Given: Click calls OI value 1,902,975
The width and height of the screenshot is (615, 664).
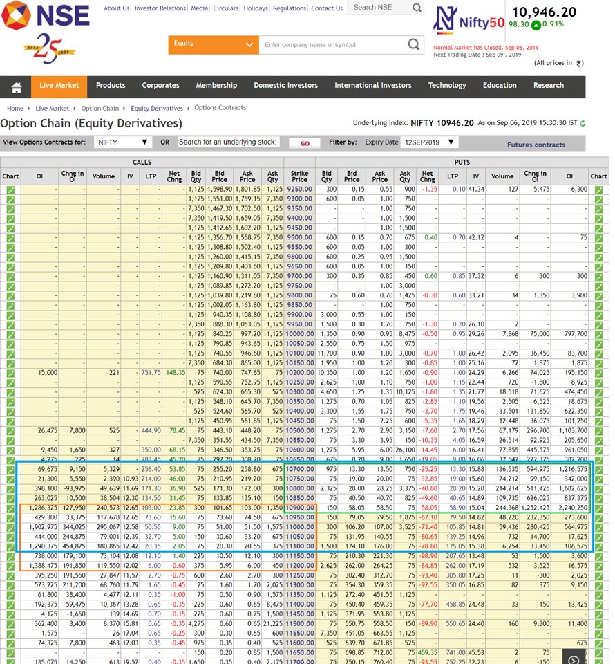Looking at the screenshot, I should pos(43,528).
